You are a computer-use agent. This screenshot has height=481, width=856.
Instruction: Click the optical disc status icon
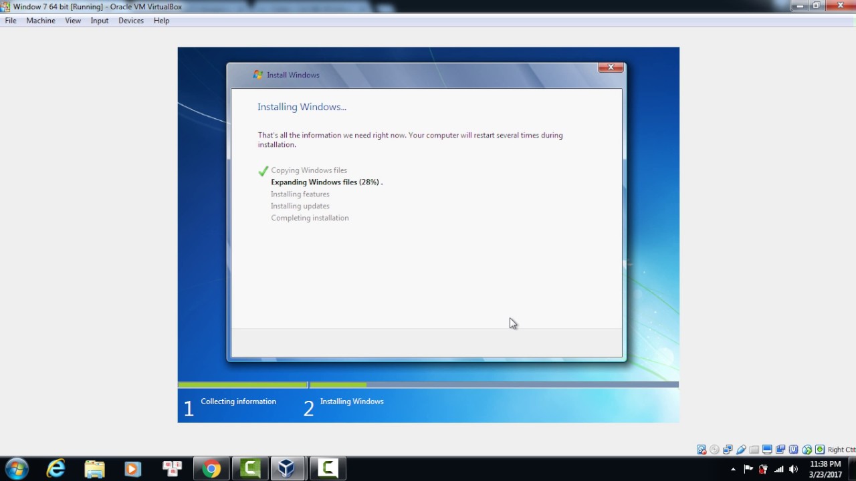coord(714,450)
